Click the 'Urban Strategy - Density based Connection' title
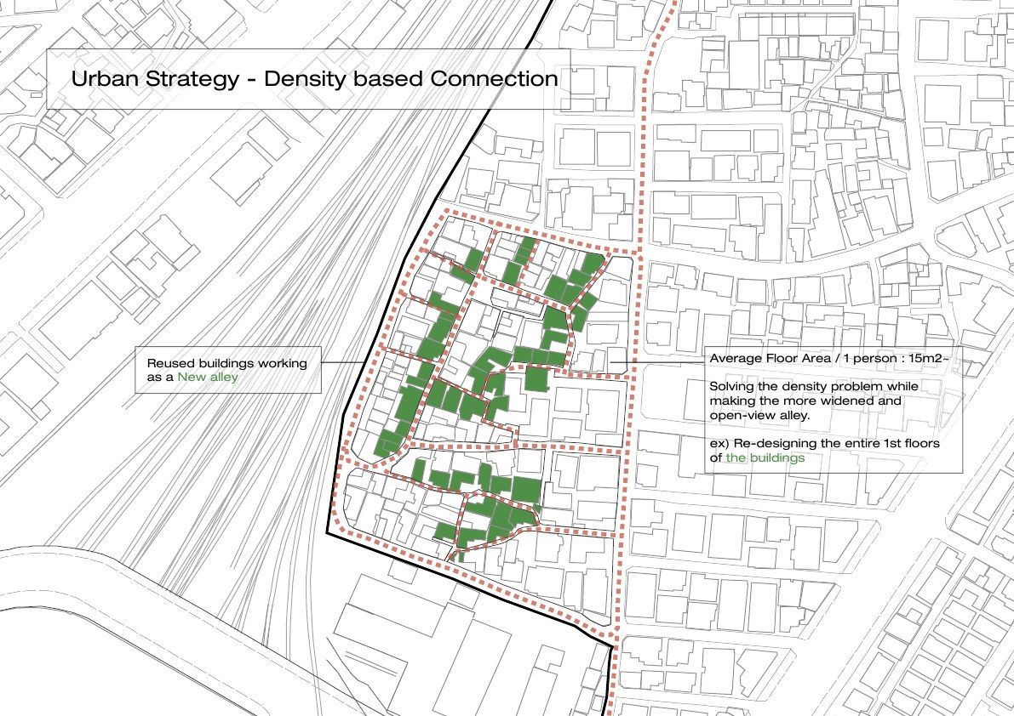This screenshot has width=1014, height=716. (314, 79)
